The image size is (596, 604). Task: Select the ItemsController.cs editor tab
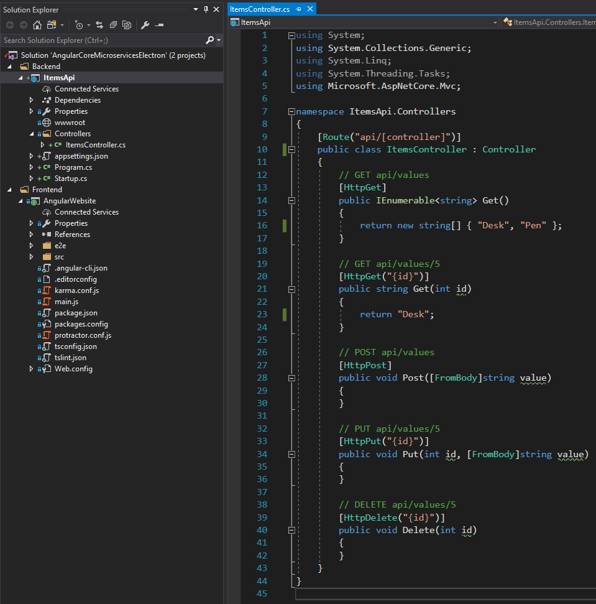(260, 9)
